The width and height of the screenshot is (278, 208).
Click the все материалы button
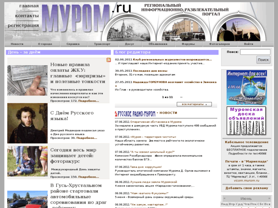(x=194, y=104)
